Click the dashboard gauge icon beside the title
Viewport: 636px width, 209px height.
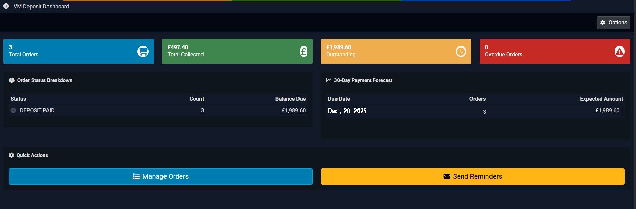point(6,6)
